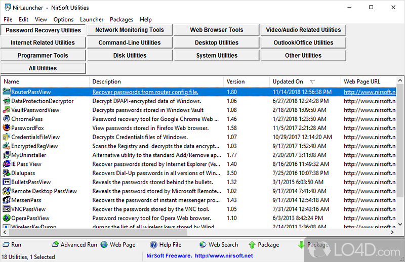Click the Version column header
This screenshot has width=405, height=262.
[235, 81]
